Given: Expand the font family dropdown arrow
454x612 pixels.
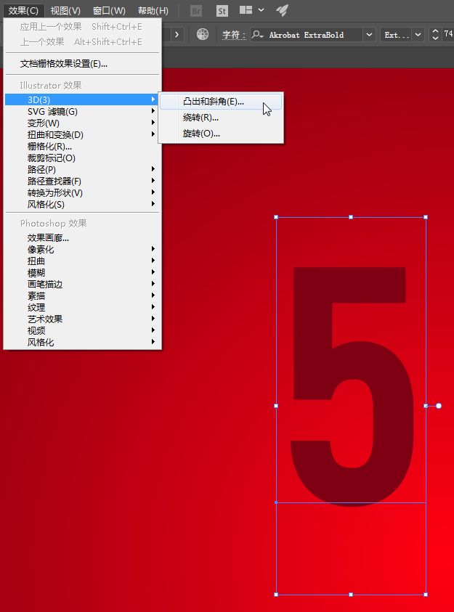Looking at the screenshot, I should coord(369,35).
